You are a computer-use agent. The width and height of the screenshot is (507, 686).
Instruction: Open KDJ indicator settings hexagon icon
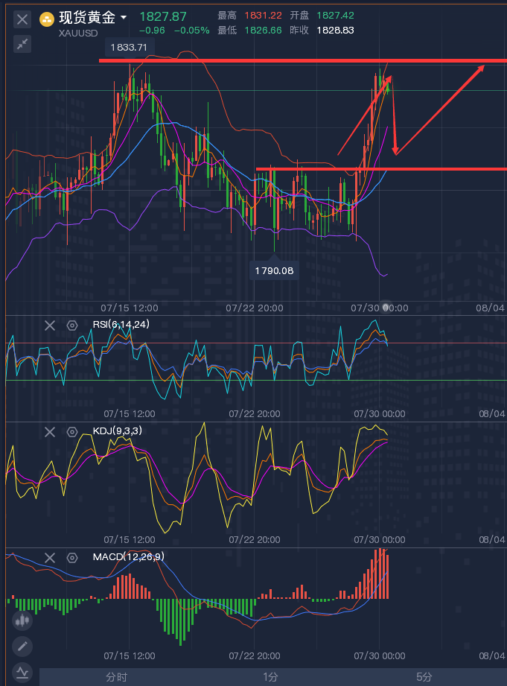[x=72, y=432]
